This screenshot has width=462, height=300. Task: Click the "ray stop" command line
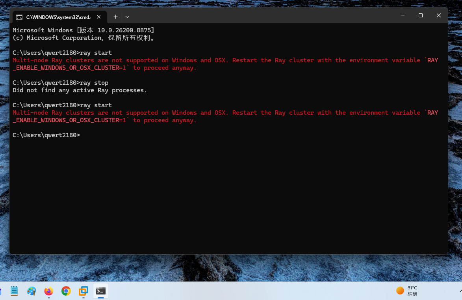coord(60,83)
